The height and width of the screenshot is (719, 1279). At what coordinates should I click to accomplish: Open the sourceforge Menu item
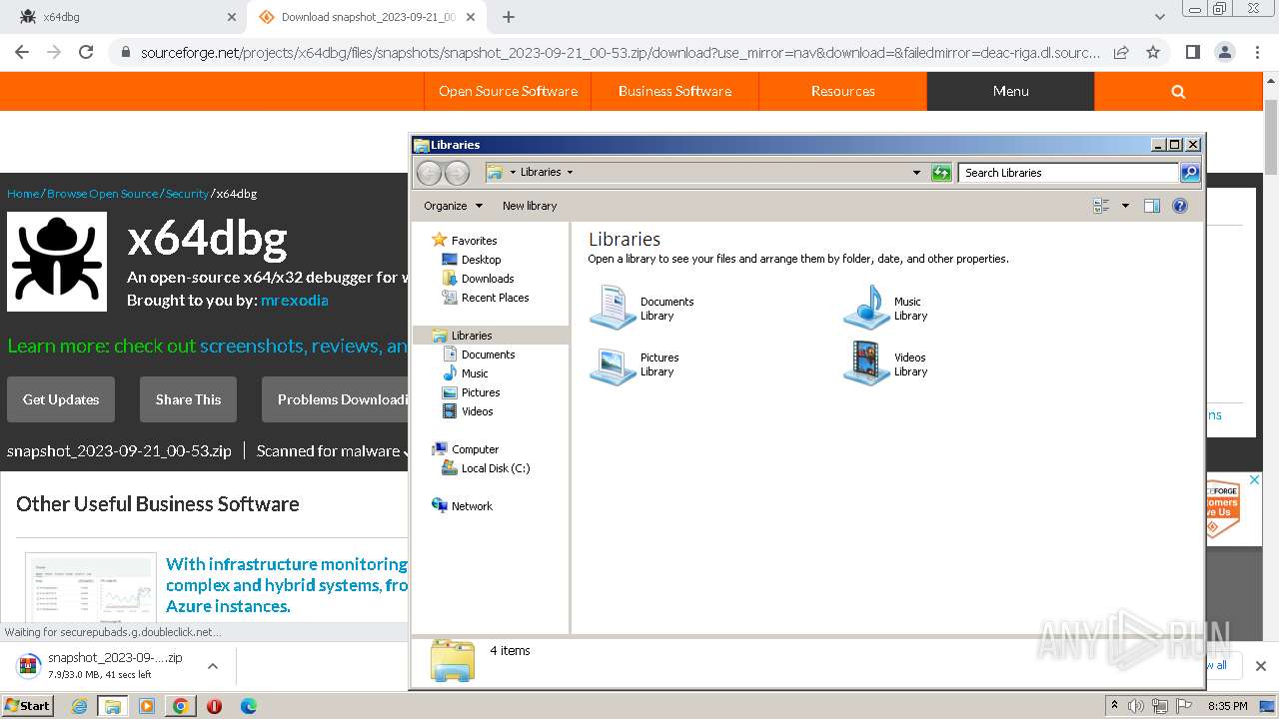click(1010, 91)
